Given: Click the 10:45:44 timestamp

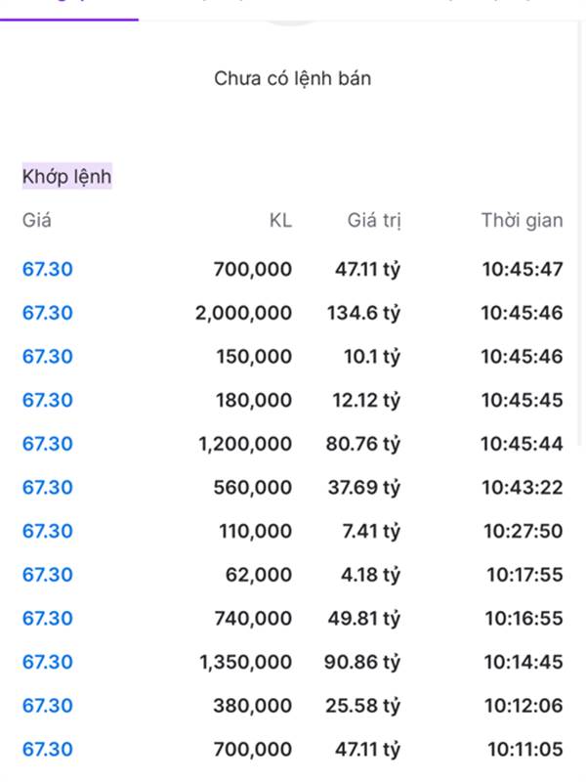Looking at the screenshot, I should pyautogui.click(x=523, y=444).
